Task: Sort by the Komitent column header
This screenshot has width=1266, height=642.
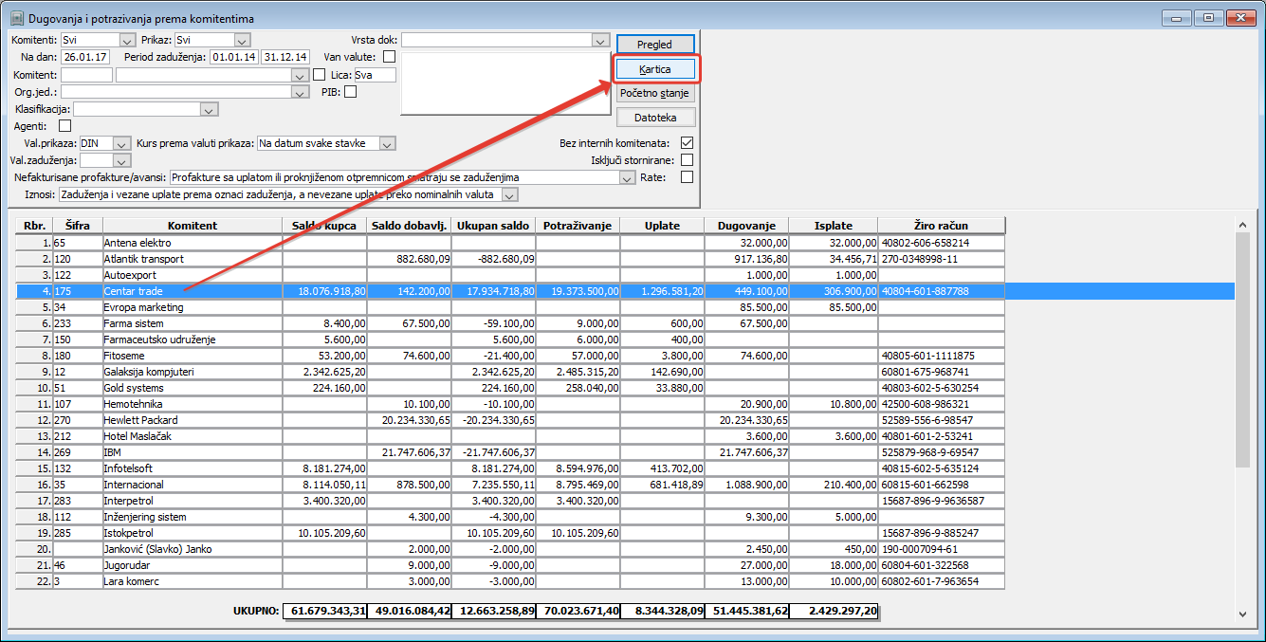Action: [193, 226]
